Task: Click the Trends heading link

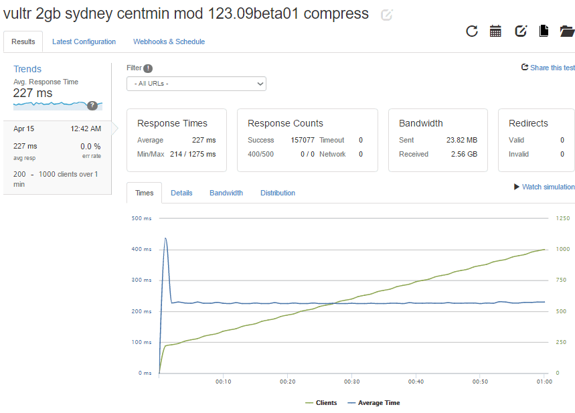Action: point(27,69)
